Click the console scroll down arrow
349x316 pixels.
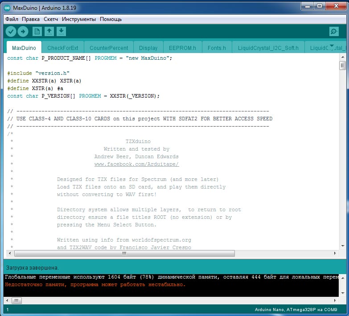tap(343, 293)
